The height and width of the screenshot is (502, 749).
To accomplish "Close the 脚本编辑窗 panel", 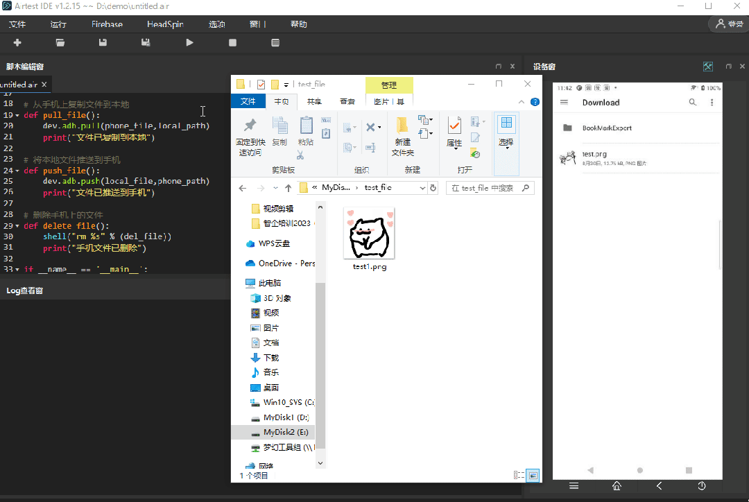I will [x=512, y=67].
